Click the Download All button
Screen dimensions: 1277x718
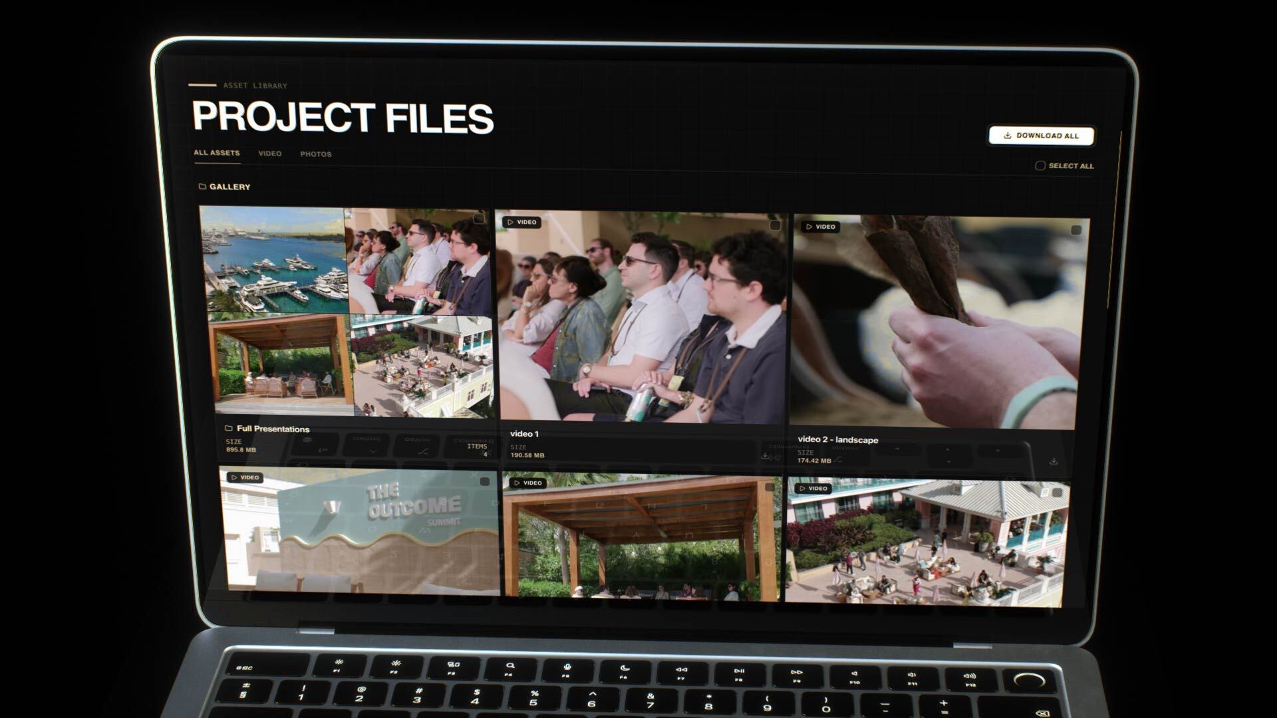coord(1041,136)
